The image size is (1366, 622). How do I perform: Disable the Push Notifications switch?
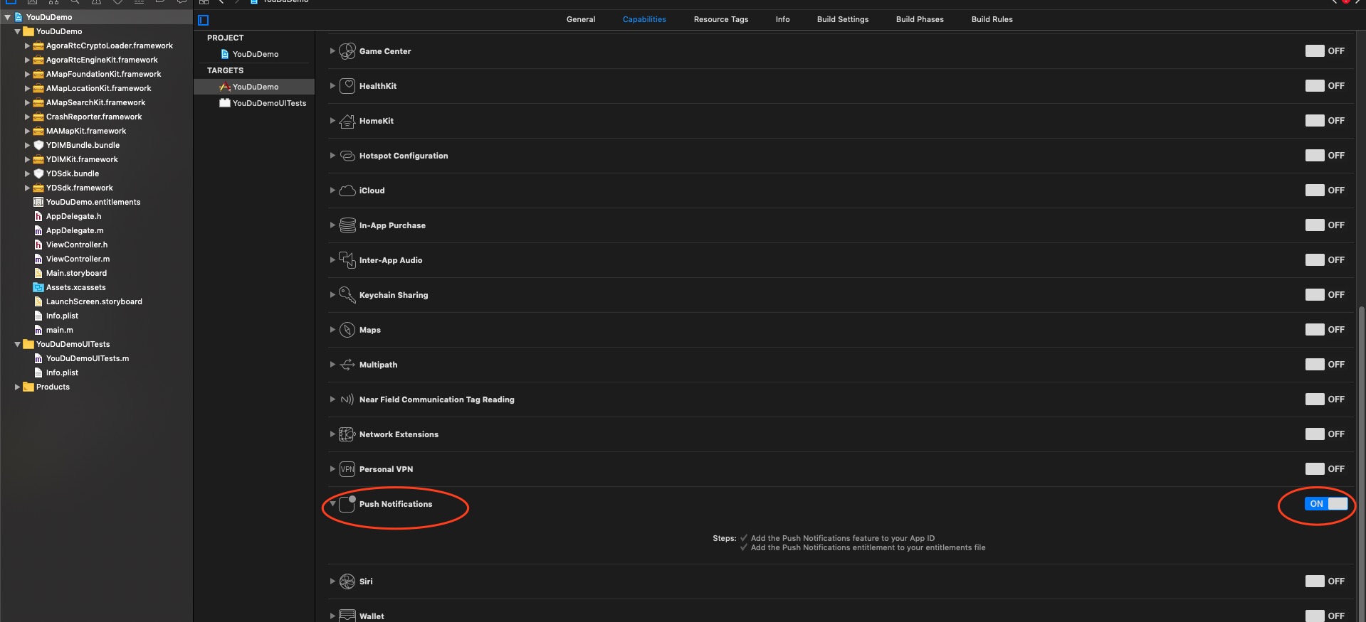(x=1326, y=504)
